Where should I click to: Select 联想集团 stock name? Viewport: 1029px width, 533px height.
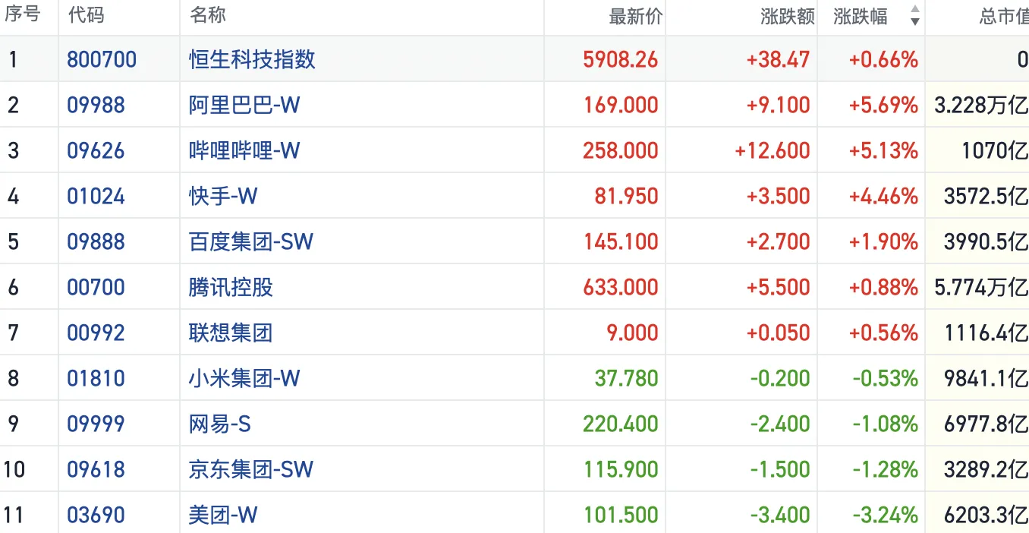[x=231, y=333]
